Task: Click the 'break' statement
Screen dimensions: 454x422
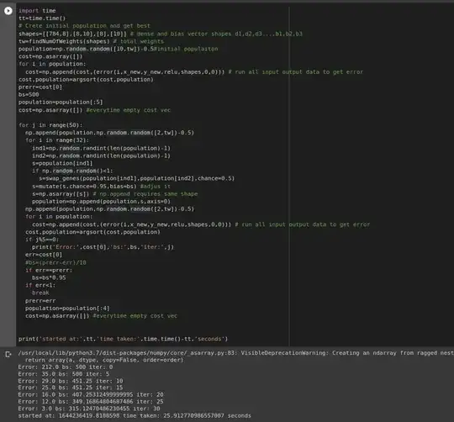Action: click(40, 293)
